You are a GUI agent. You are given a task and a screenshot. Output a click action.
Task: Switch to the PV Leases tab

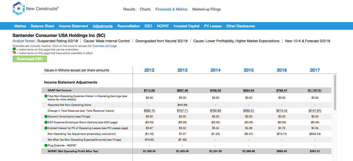pyautogui.click(x=213, y=26)
